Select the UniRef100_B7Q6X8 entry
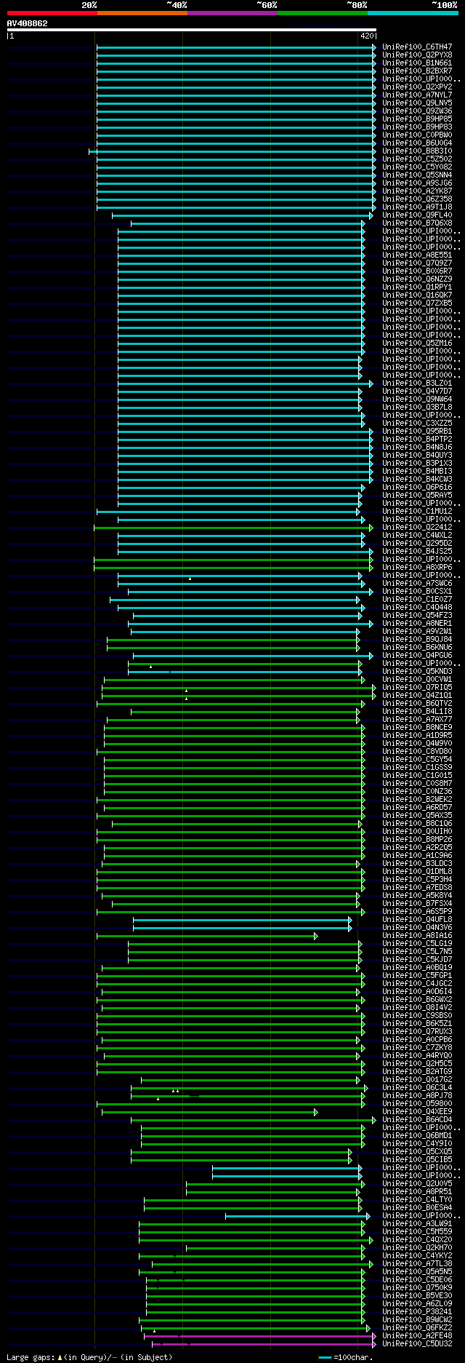This screenshot has height=1363, width=465. tap(417, 223)
